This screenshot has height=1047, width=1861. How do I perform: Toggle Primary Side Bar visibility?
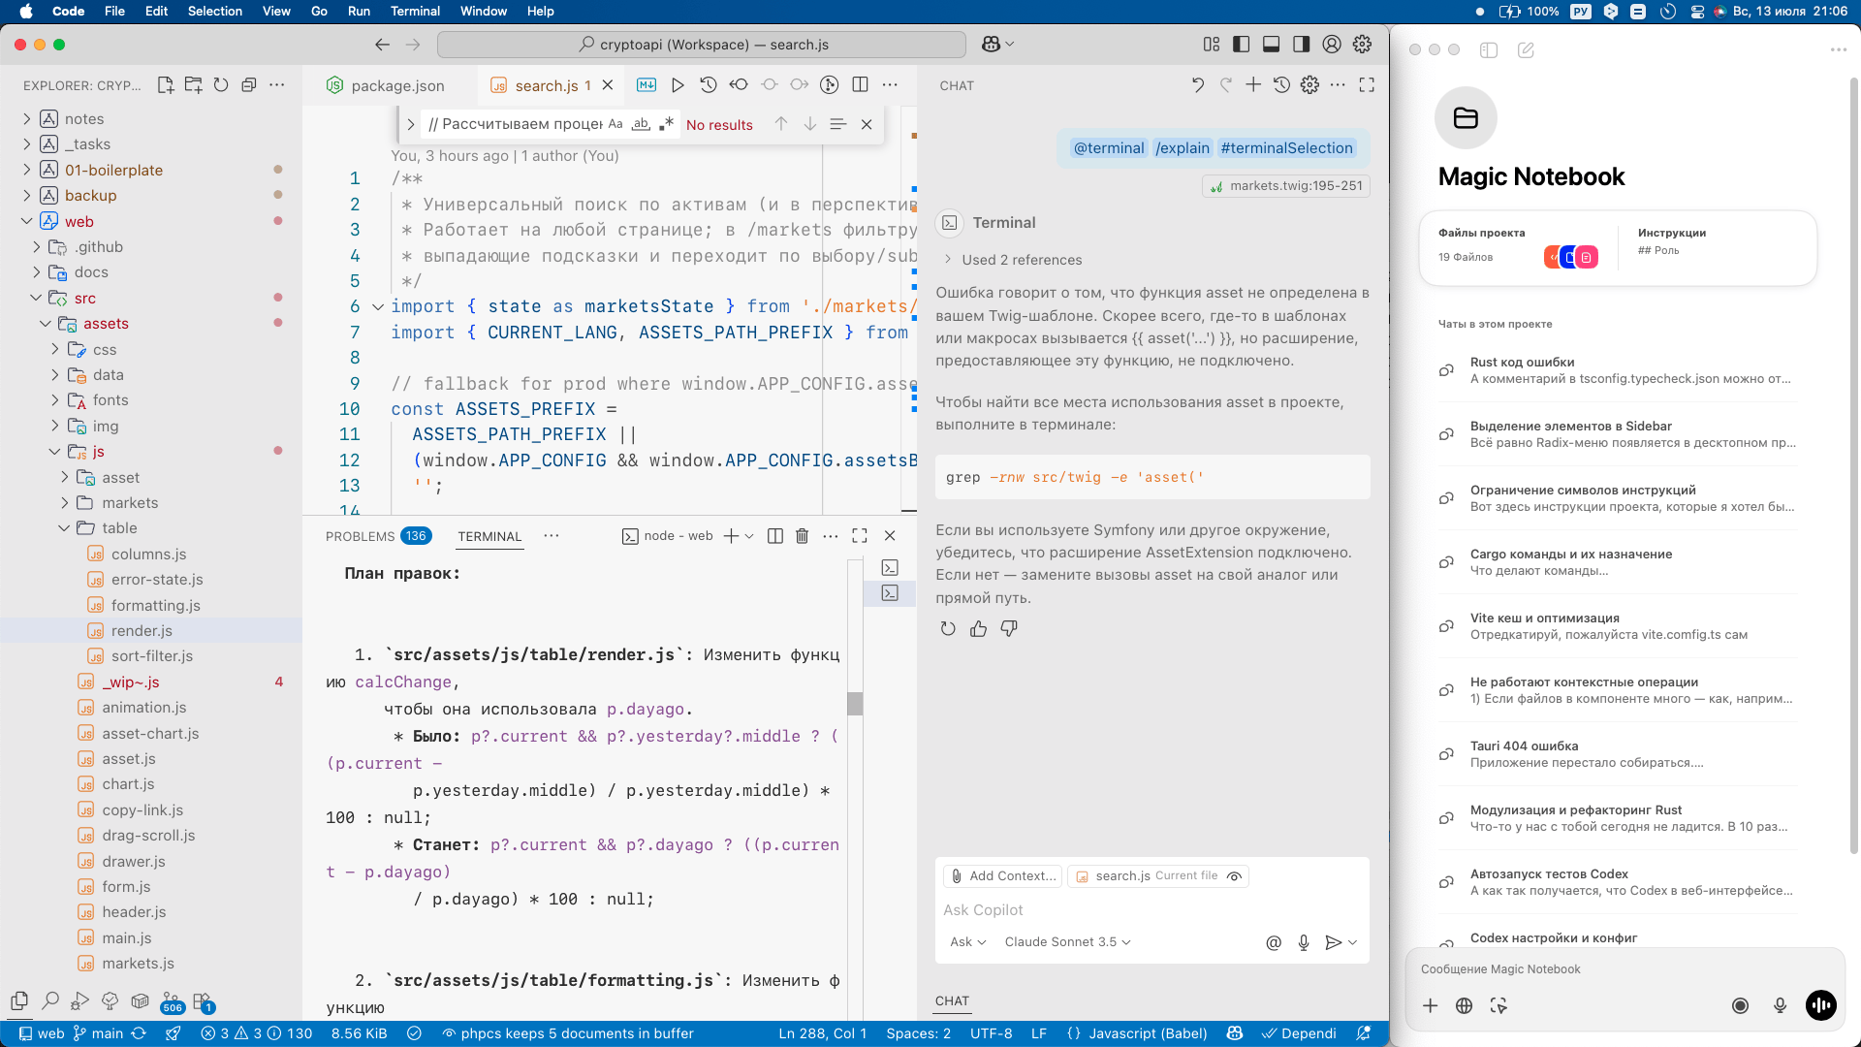[1241, 44]
